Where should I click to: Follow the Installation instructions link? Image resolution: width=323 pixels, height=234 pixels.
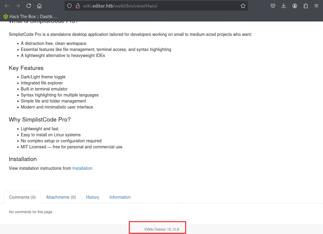[82, 168]
